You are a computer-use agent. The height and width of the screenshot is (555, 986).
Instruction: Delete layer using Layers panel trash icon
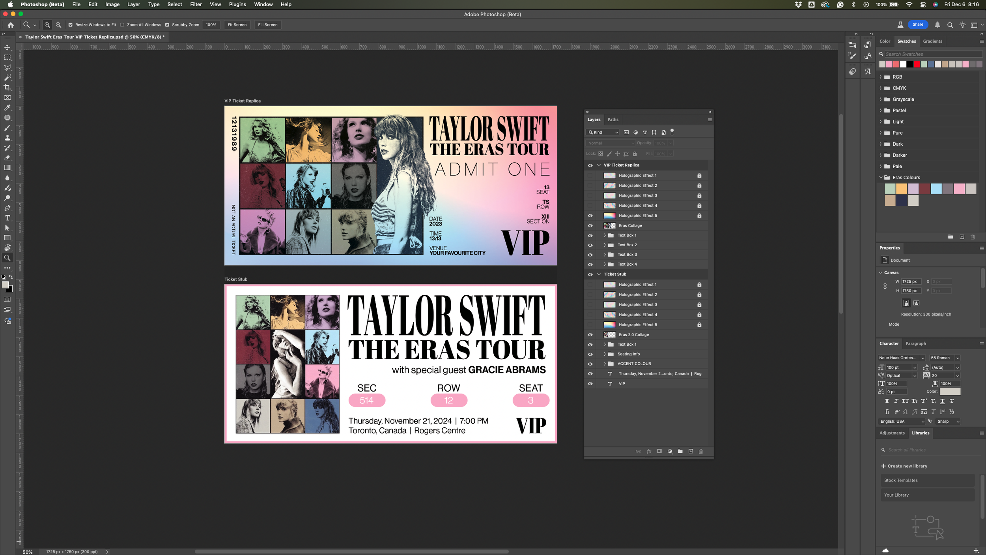pos(701,451)
